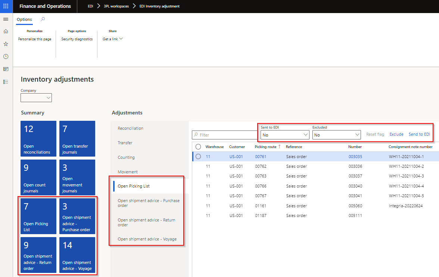Viewport: 439px width, 277px height.
Task: Click the Send to EDI button
Action: click(x=419, y=134)
